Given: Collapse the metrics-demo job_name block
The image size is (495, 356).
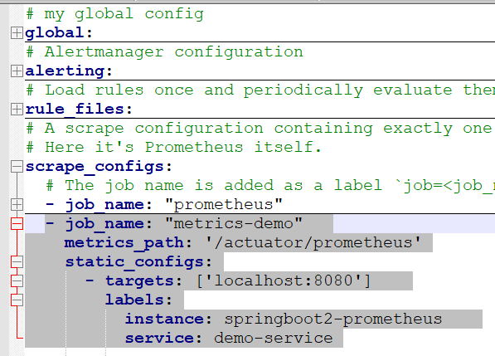Looking at the screenshot, I should tap(17, 224).
